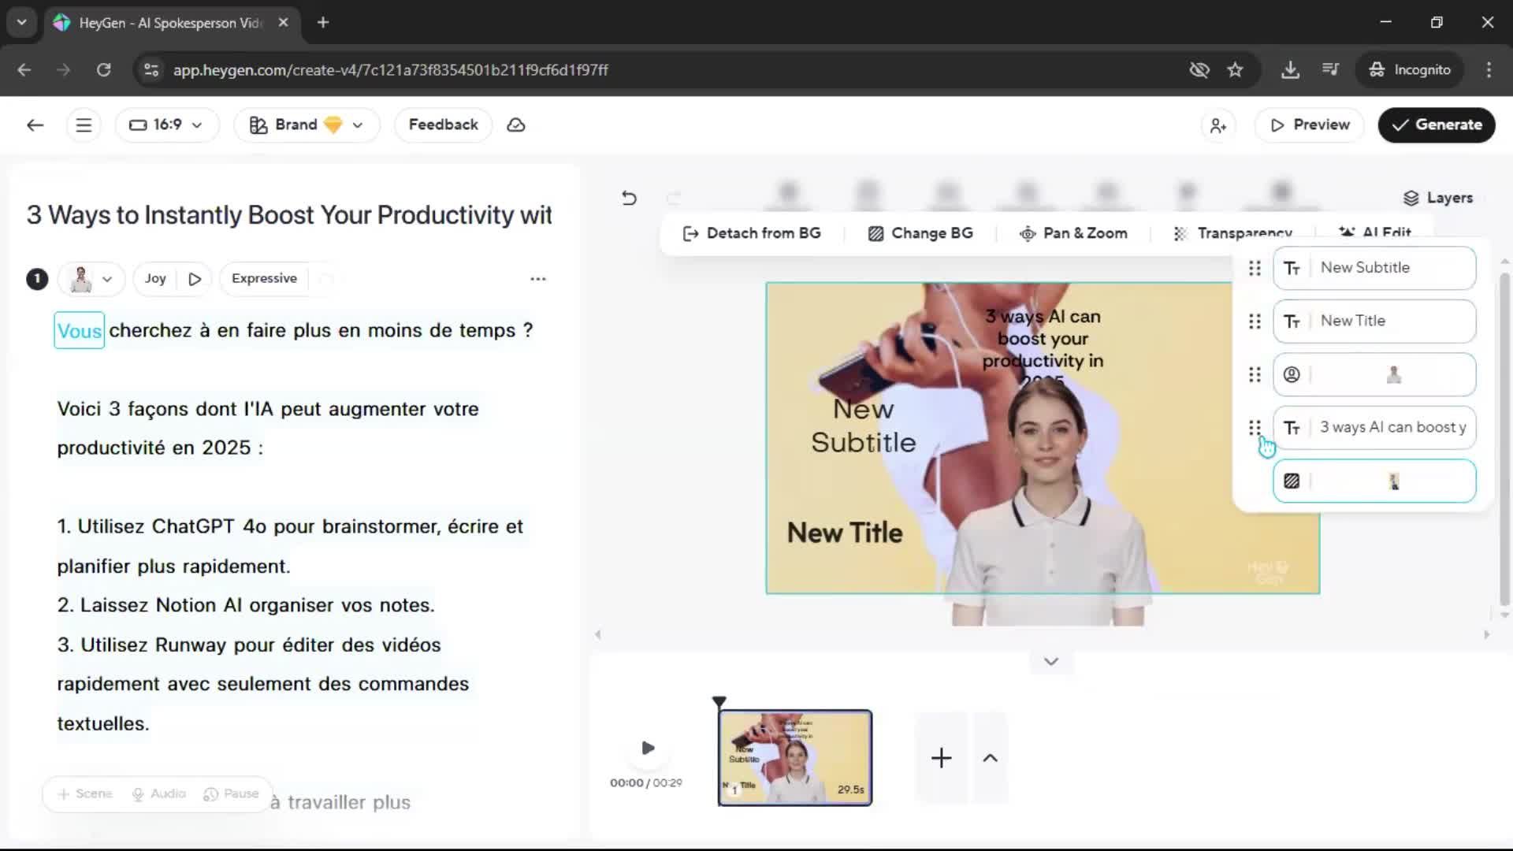Open script block more options ellipsis
The width and height of the screenshot is (1513, 851).
click(538, 279)
